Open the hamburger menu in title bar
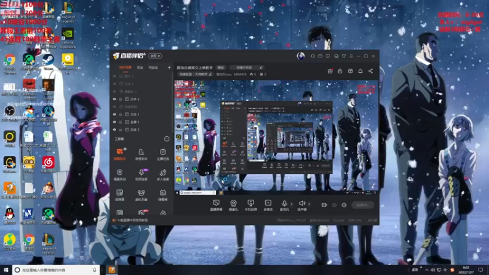The height and width of the screenshot is (275, 489). pyautogui.click(x=351, y=56)
